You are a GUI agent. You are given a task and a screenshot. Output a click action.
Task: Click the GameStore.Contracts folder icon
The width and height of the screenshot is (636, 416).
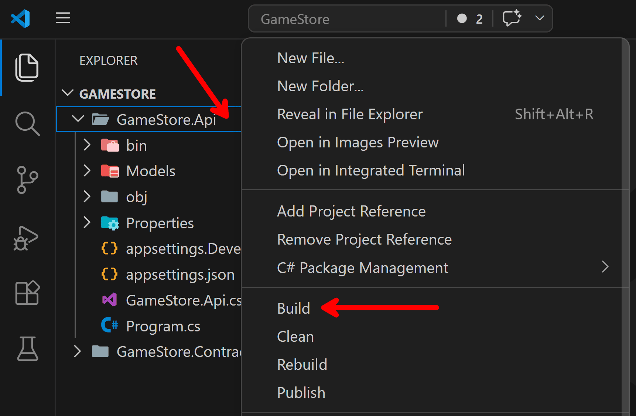[100, 351]
